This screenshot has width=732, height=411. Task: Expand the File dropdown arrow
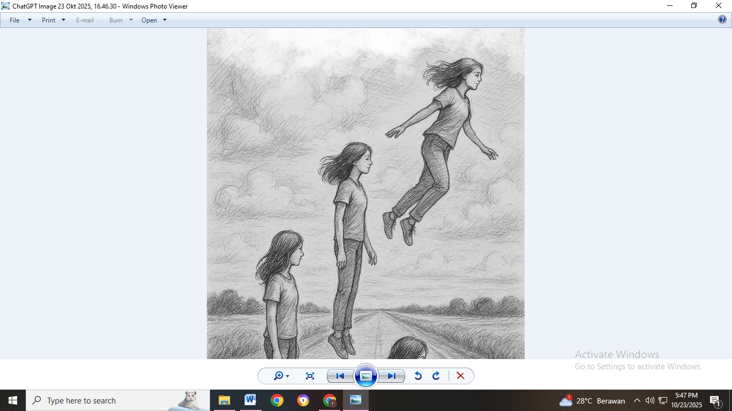click(29, 20)
